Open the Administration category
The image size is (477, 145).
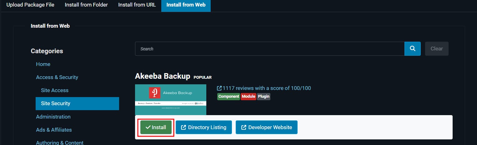53,117
